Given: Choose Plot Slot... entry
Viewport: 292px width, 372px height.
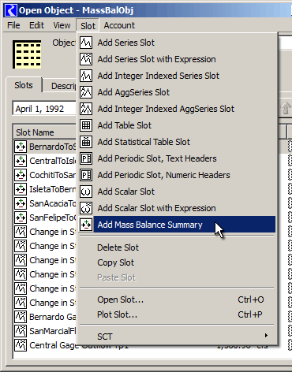Looking at the screenshot, I should [x=178, y=314].
